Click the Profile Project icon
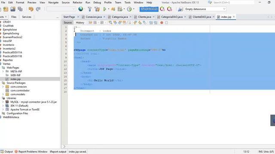The height and width of the screenshot is (154, 275). pos(120,9)
